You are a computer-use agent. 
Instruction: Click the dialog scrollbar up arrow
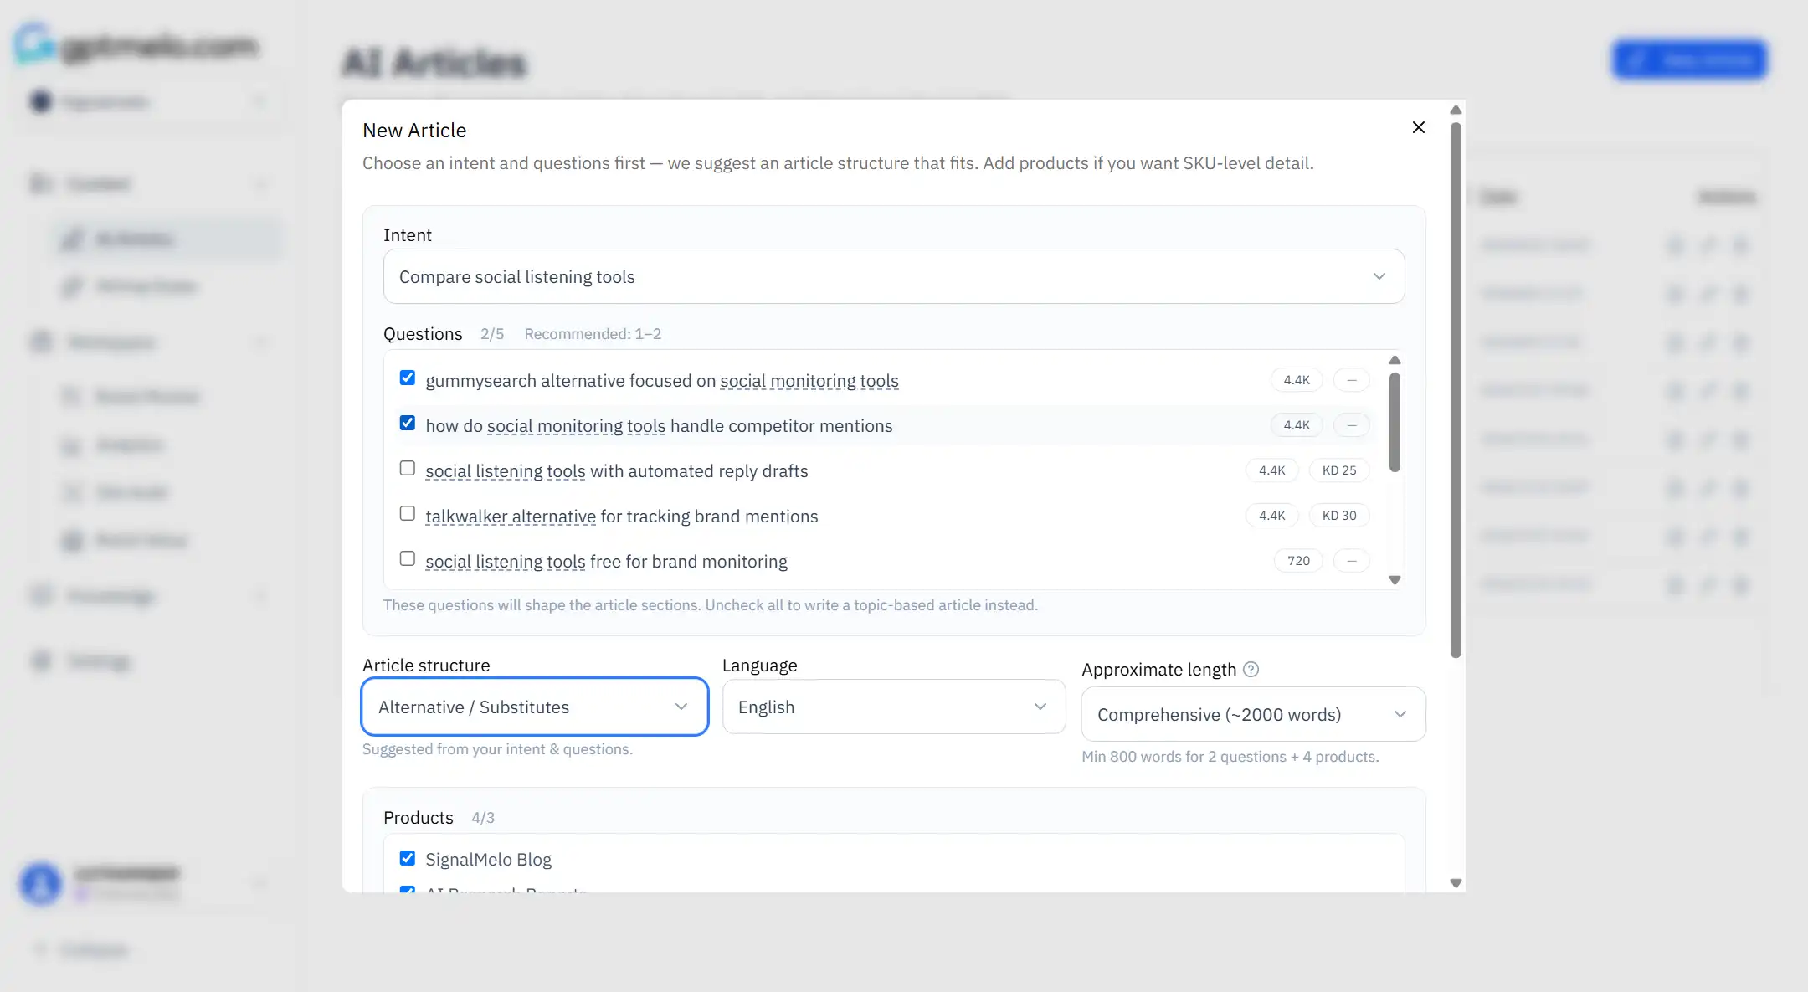pos(1456,111)
